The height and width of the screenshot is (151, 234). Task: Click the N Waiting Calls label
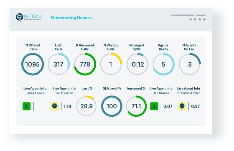[x=111, y=47]
